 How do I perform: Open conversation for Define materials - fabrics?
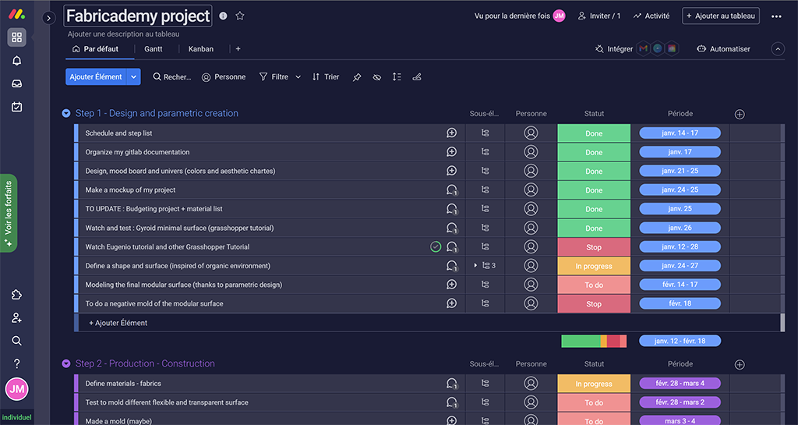[x=452, y=383]
